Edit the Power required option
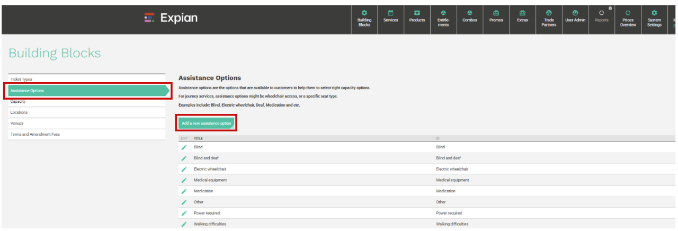This screenshot has width=678, height=231. 184,213
